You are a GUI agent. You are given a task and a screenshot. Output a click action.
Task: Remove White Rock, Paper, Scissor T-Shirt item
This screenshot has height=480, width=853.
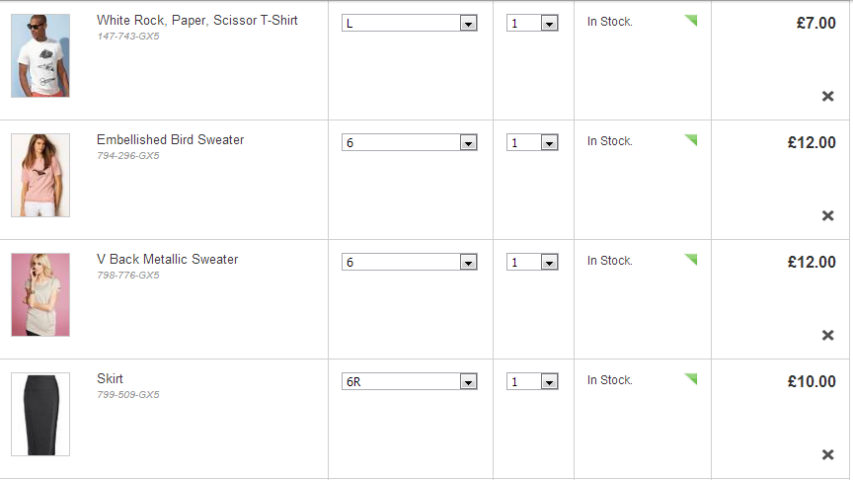(x=827, y=96)
